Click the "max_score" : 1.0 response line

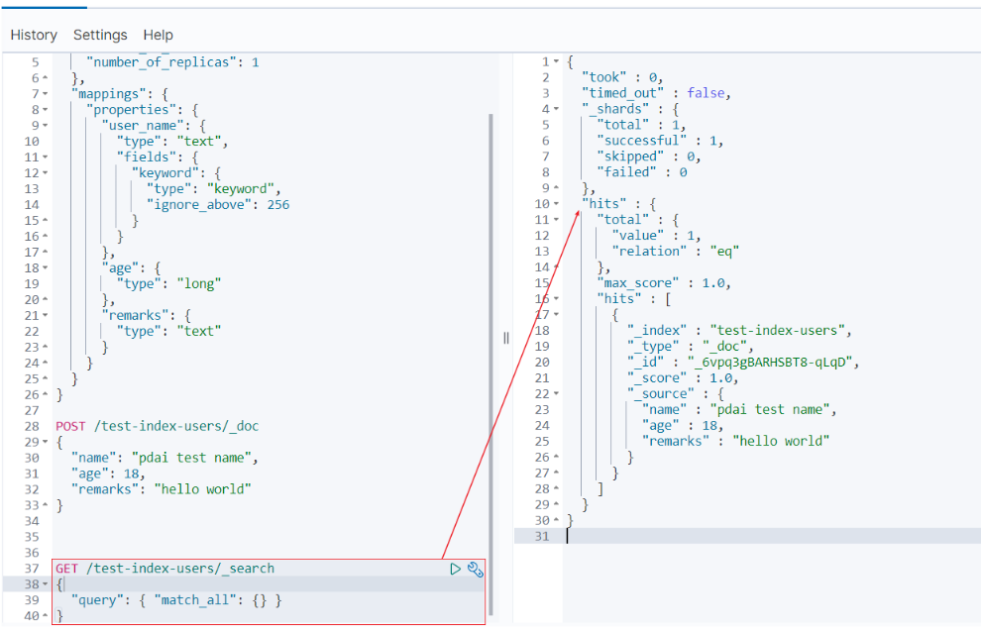(664, 283)
